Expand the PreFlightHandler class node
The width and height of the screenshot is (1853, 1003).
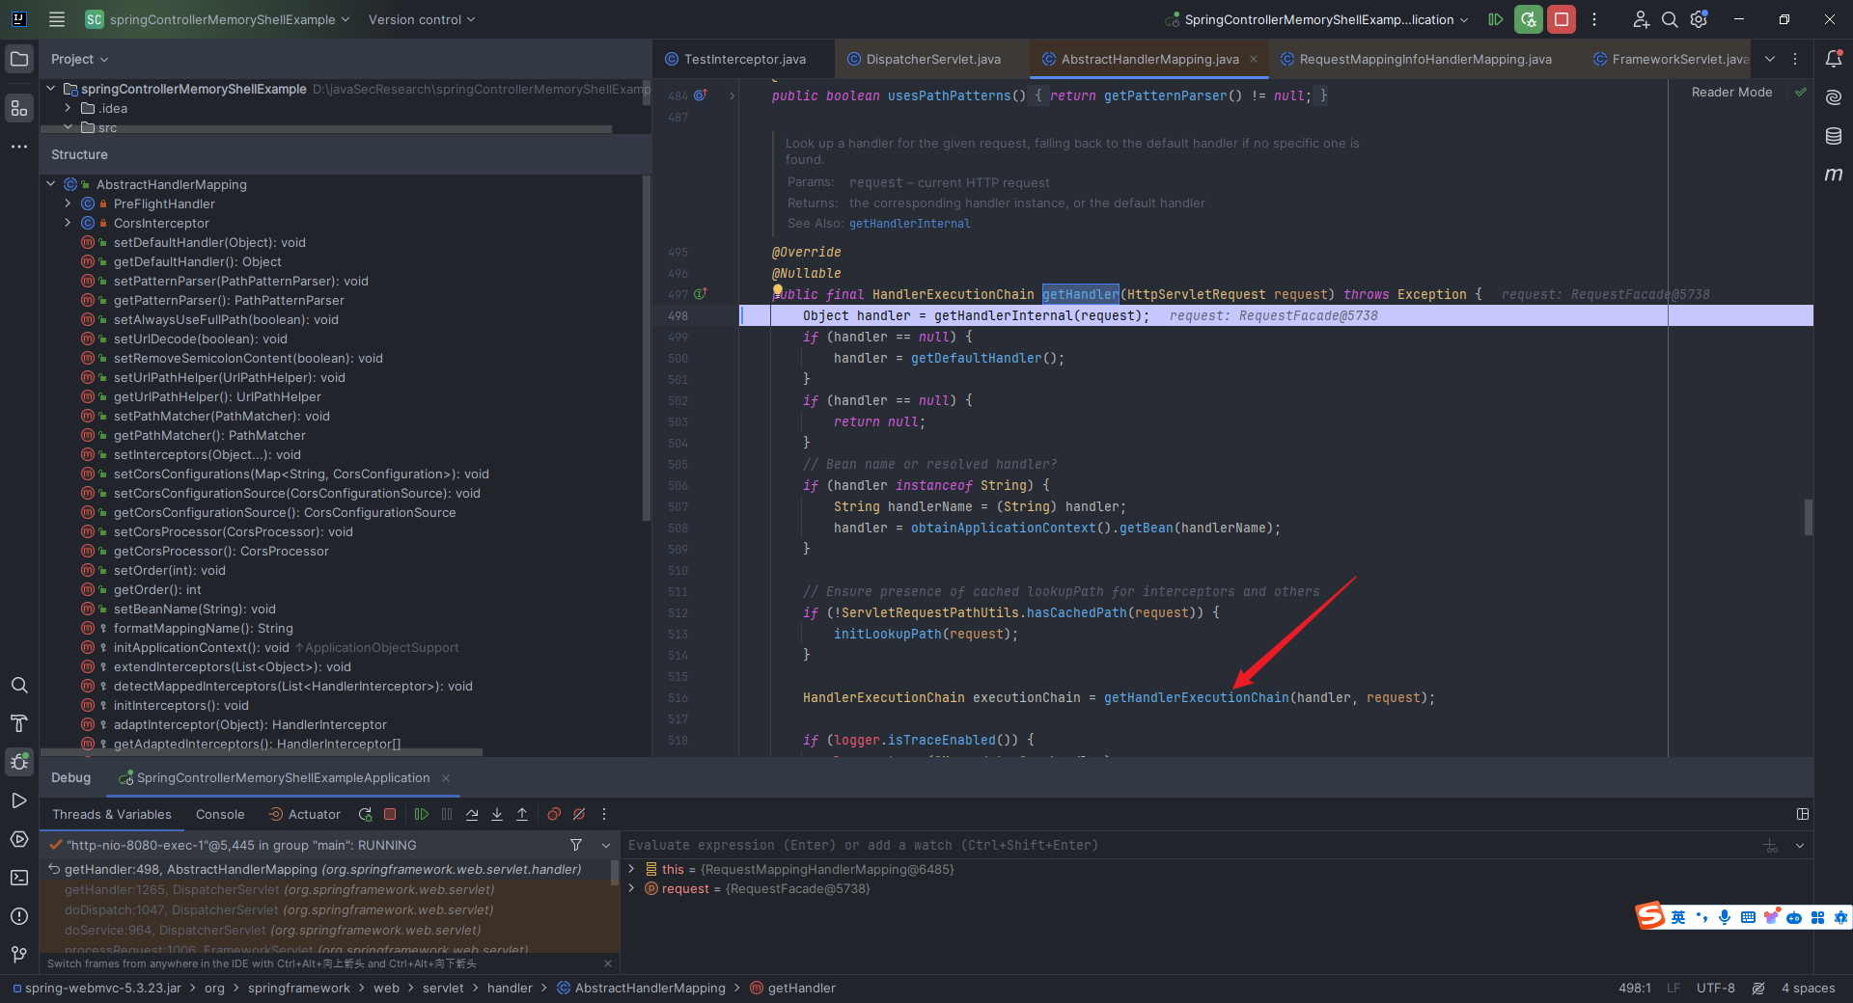click(68, 203)
